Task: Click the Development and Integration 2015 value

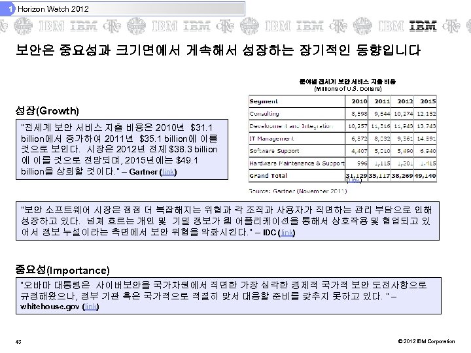Action: (x=425, y=126)
